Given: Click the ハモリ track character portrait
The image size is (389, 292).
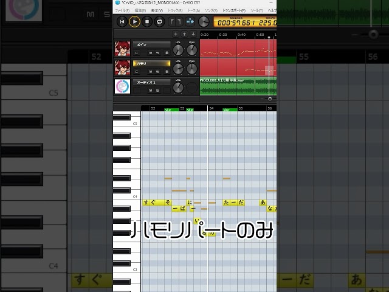Looking at the screenshot, I should [x=122, y=68].
